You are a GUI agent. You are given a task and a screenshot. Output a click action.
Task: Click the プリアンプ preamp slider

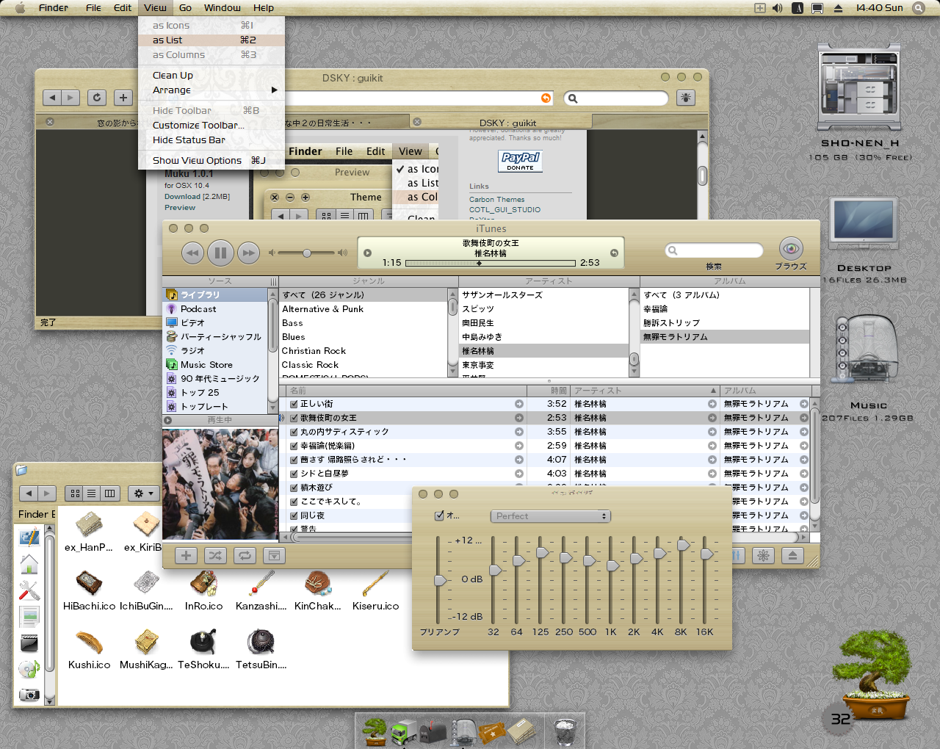click(439, 580)
